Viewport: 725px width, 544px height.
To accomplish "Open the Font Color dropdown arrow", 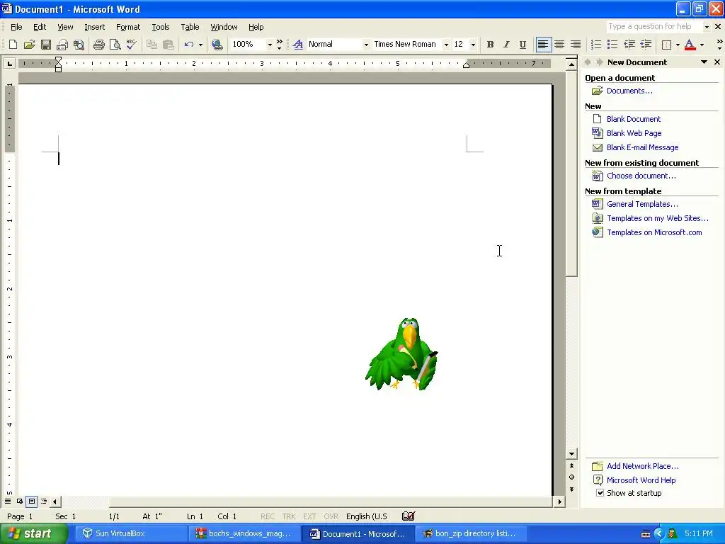I will pos(702,45).
